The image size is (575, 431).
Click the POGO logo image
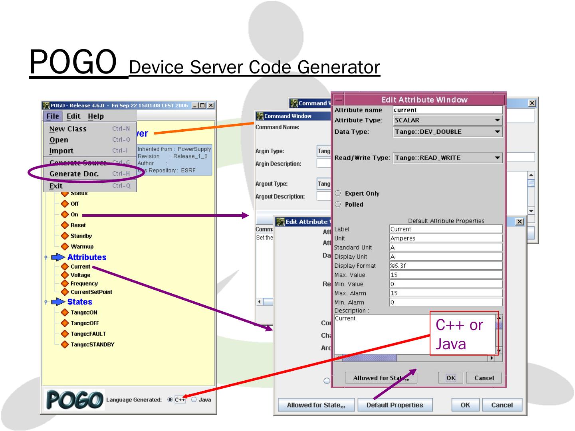(74, 400)
